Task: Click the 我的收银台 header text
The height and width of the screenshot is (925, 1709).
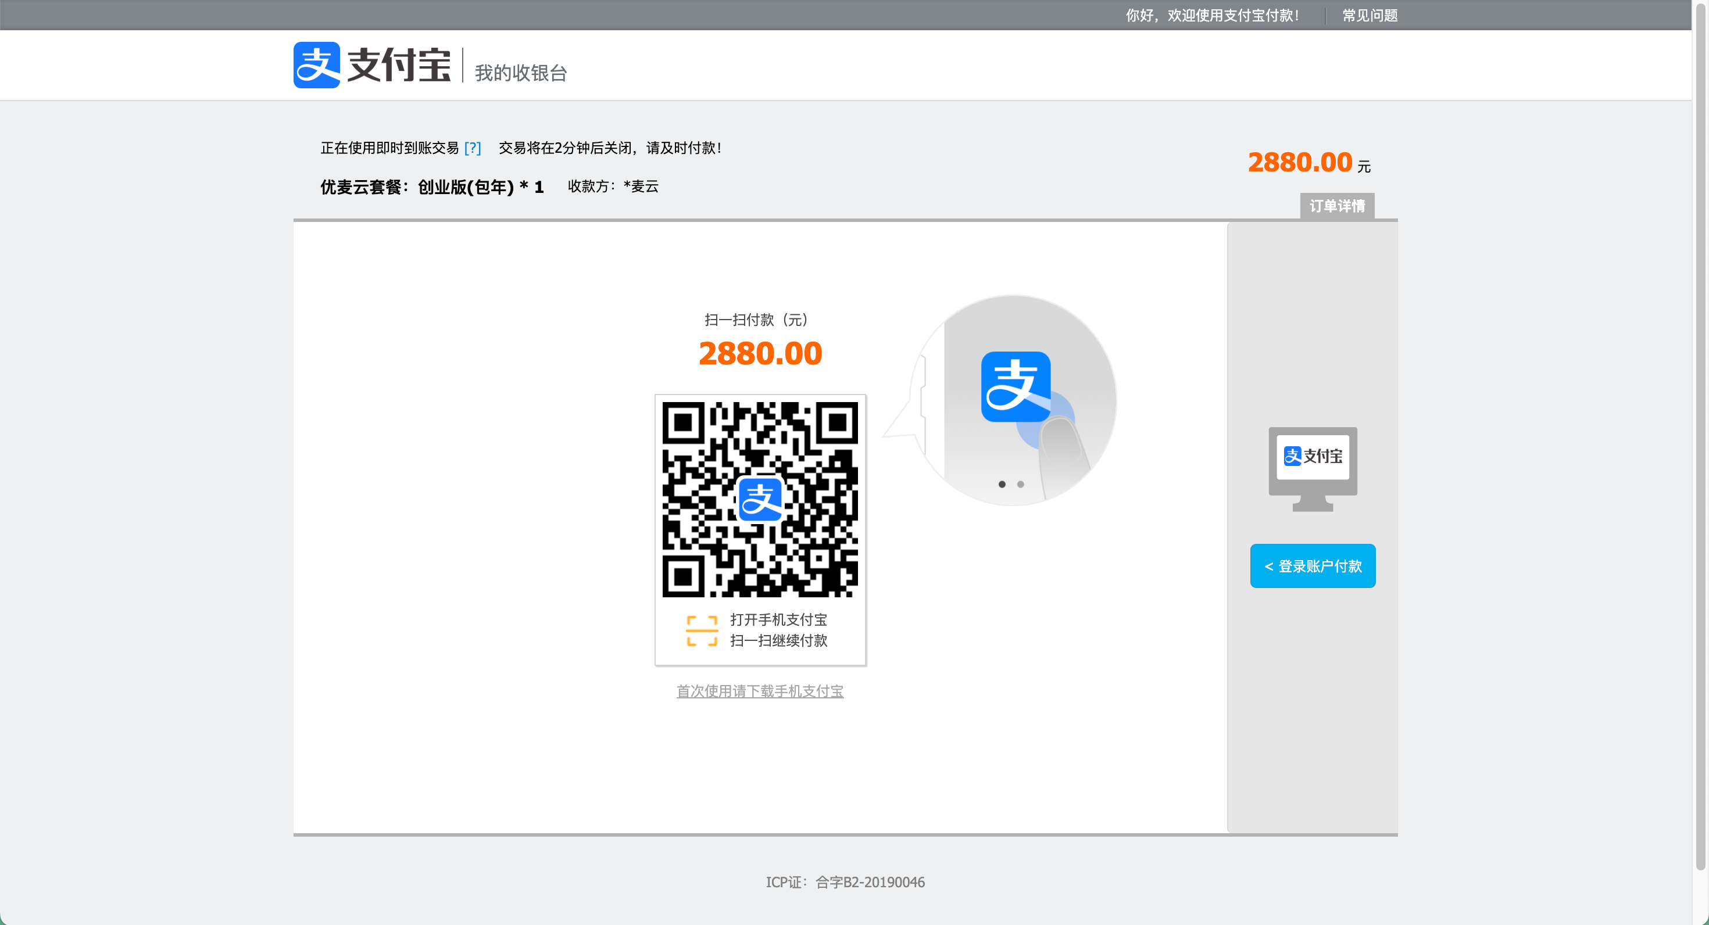Action: 521,73
